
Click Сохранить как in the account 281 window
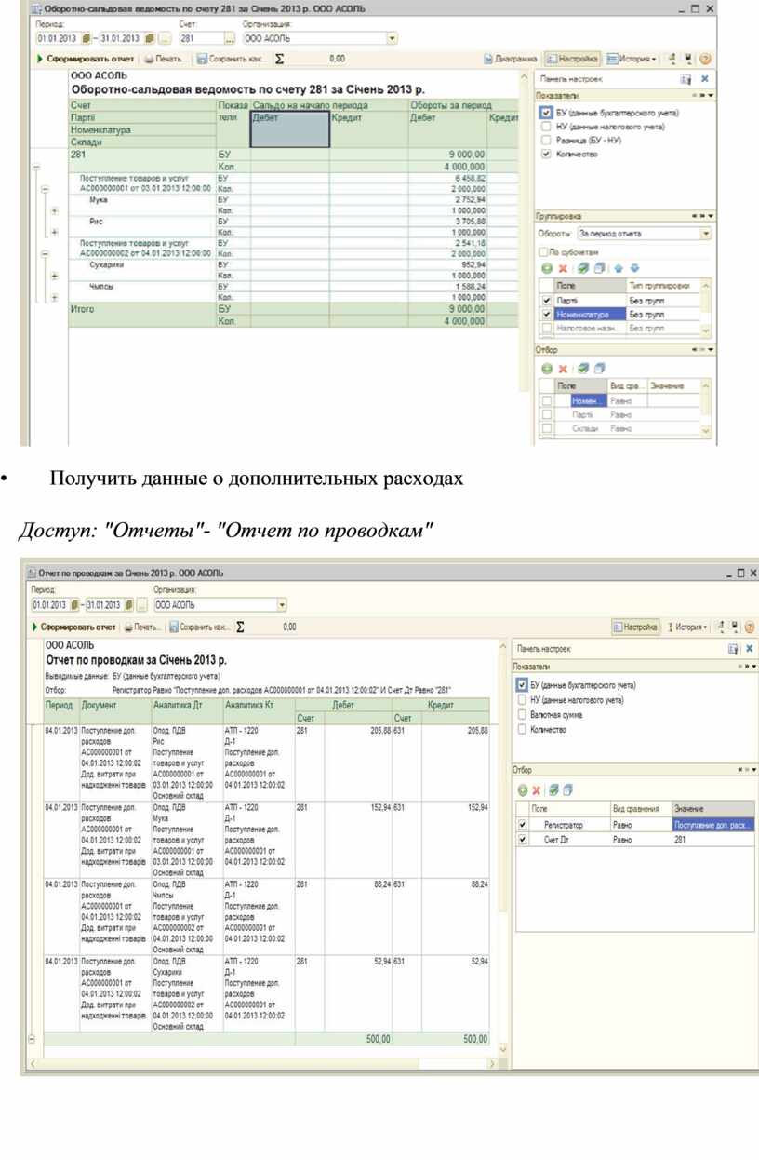point(233,58)
